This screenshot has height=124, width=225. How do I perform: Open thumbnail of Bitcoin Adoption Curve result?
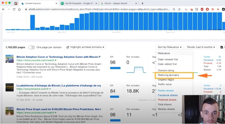click(10, 59)
